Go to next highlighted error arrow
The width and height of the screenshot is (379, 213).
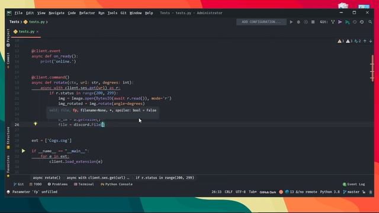pos(371,41)
